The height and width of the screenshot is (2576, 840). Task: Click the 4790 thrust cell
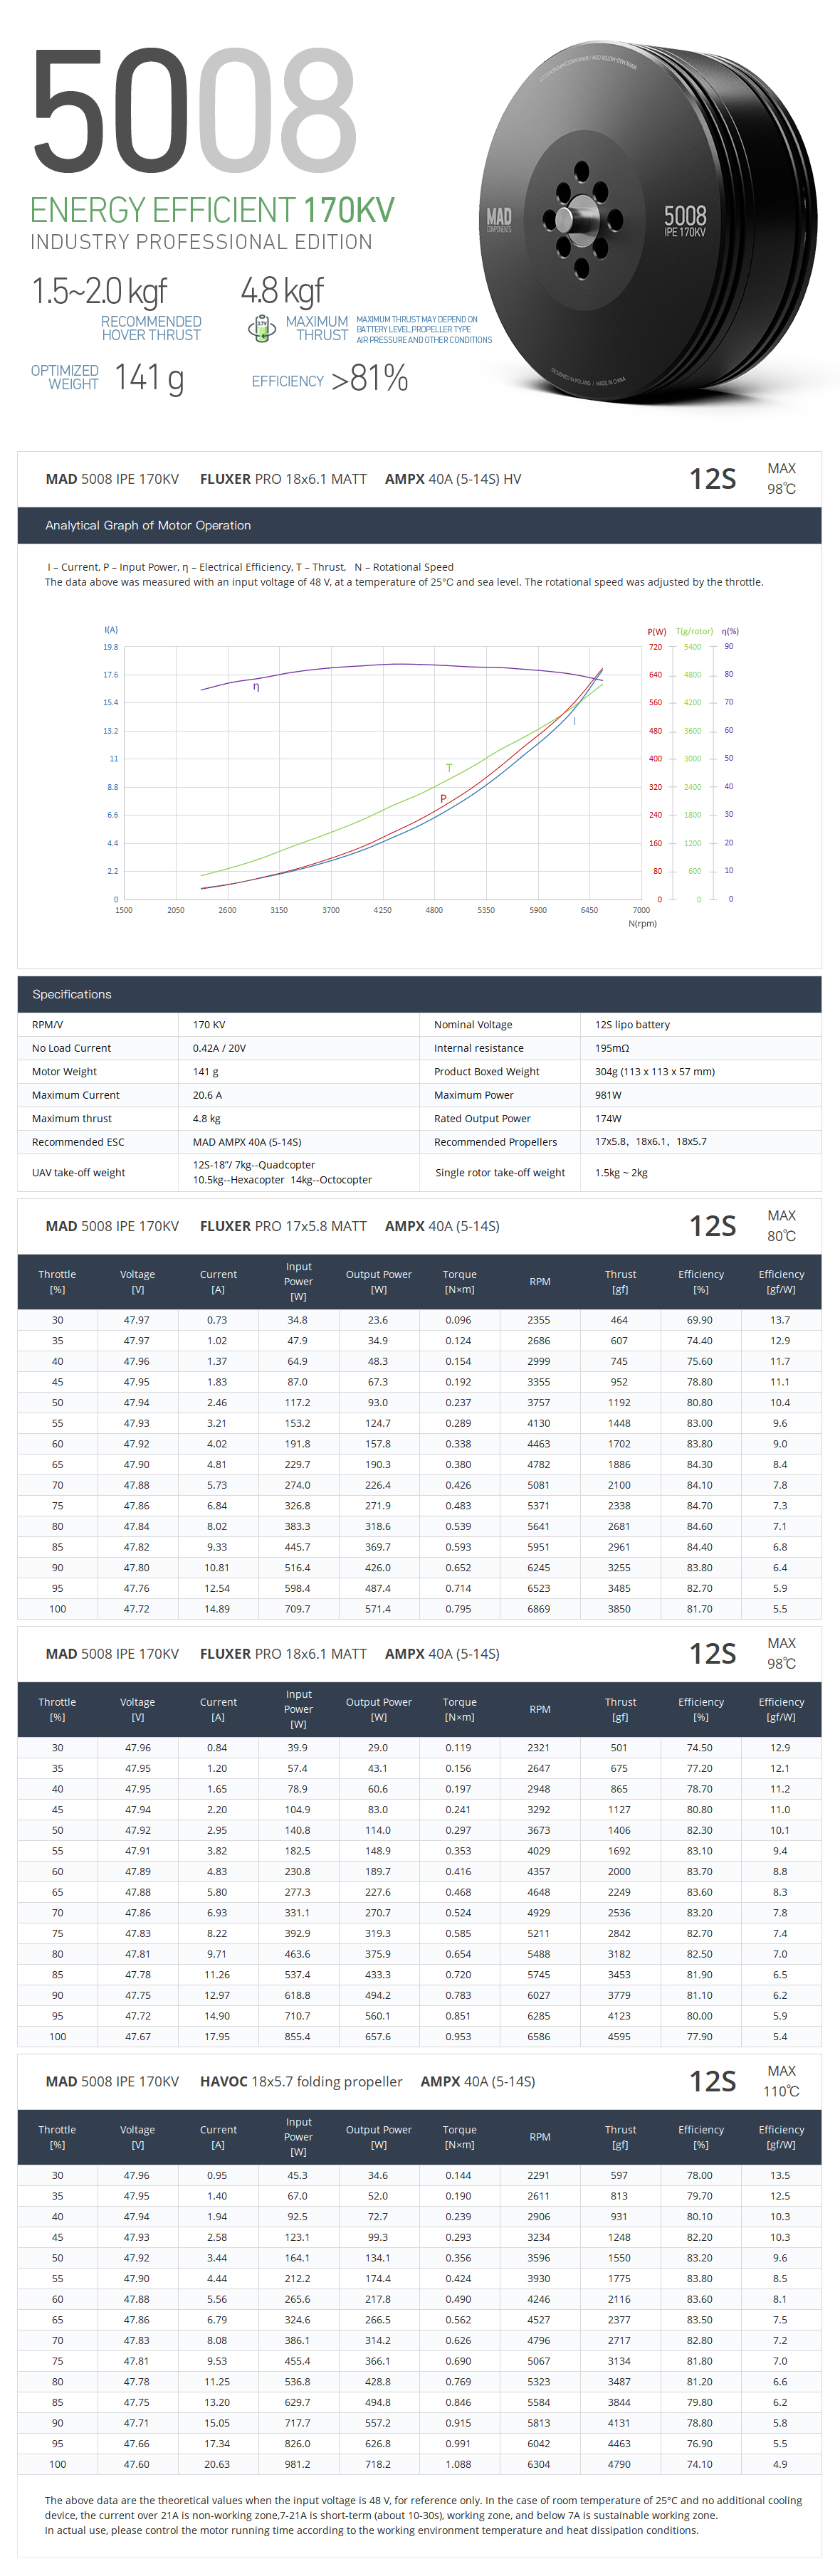point(620,2464)
